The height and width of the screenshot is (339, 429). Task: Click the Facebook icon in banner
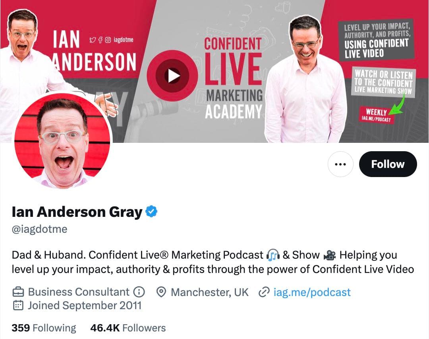tap(100, 40)
